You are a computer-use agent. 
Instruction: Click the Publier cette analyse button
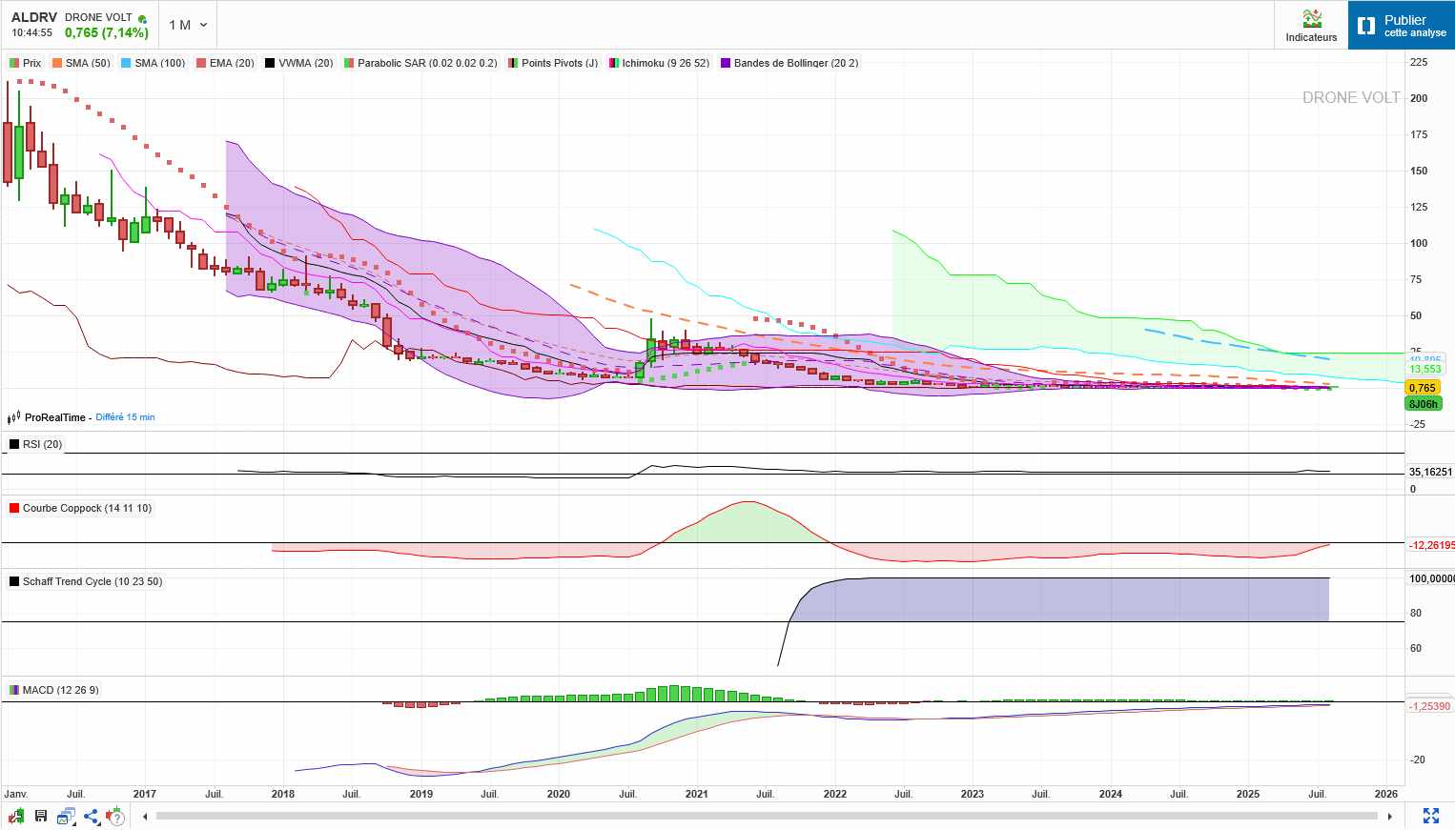[x=1402, y=25]
